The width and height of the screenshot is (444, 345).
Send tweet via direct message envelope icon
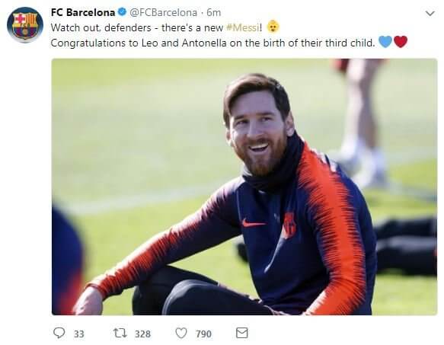(242, 333)
